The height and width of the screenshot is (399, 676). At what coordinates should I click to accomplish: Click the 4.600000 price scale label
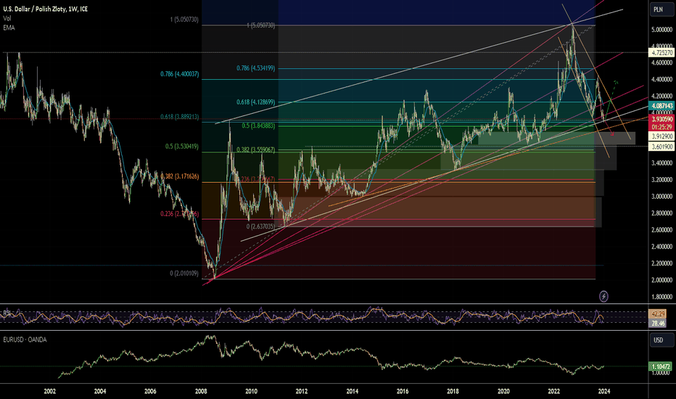[x=661, y=63]
